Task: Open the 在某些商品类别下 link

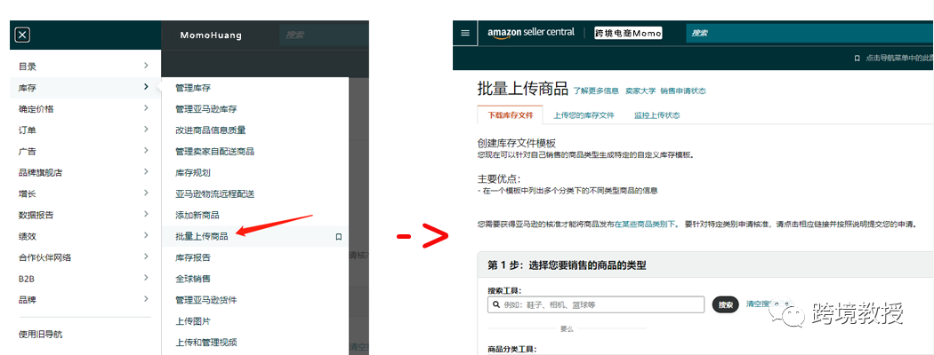Action: click(647, 225)
